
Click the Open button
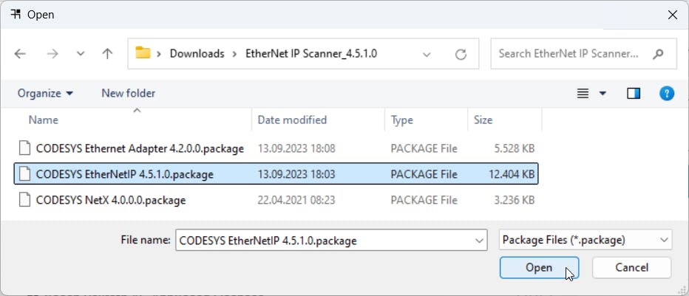(539, 267)
